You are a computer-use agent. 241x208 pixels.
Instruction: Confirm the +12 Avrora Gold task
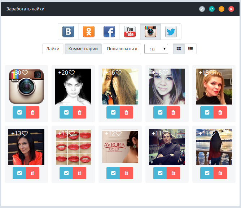[113, 173]
